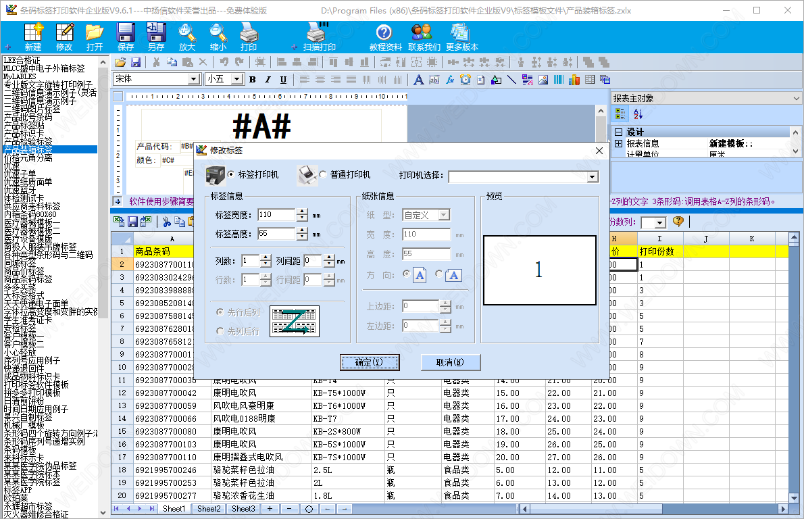
Task: Increase 标签宽度 with the up stepper
Action: click(x=302, y=212)
